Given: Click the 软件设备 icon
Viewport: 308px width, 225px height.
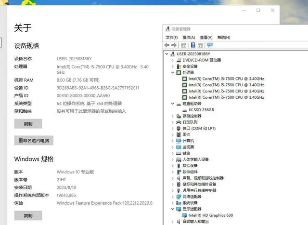Looking at the screenshot, I should point(179,166).
